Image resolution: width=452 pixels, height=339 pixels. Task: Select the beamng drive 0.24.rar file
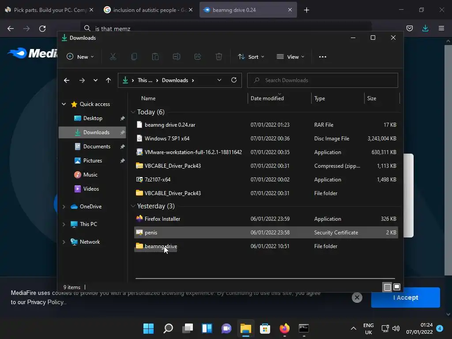click(x=266, y=125)
